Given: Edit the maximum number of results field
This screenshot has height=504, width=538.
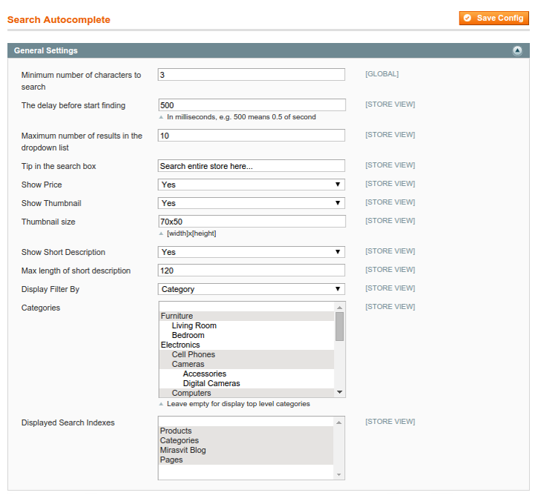Looking at the screenshot, I should click(x=251, y=136).
